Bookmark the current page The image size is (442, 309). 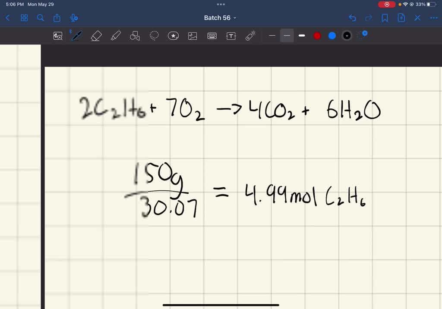(385, 18)
